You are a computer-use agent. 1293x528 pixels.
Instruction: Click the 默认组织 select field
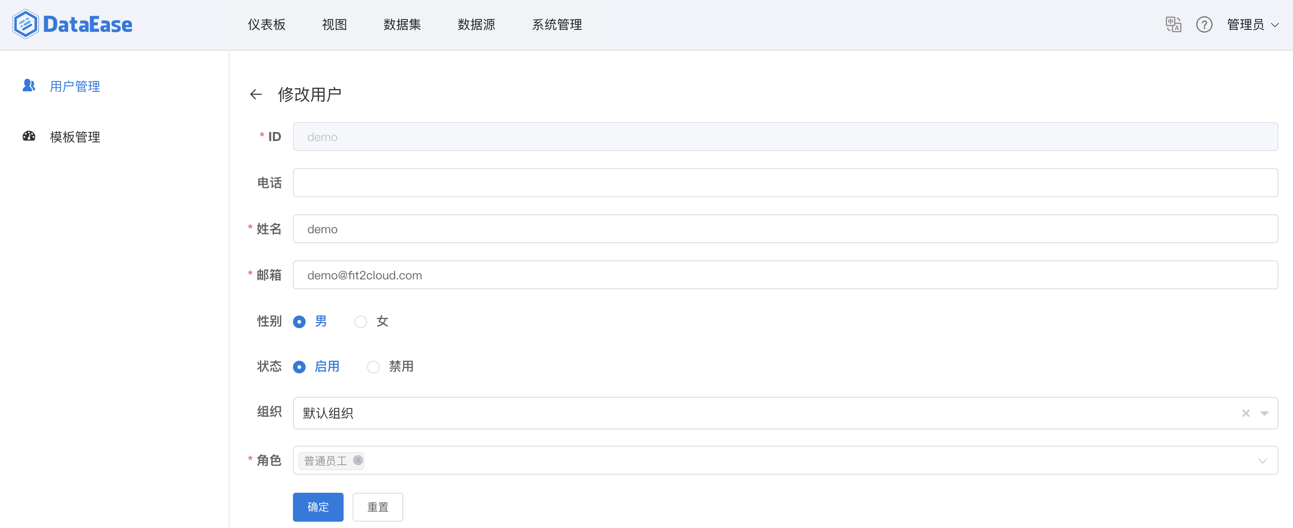(x=786, y=413)
